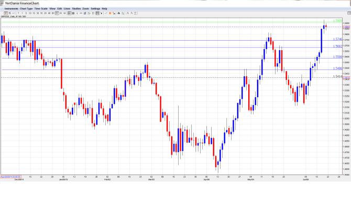This screenshot has height=197, width=351.
Task: Click the GBP/USD Daily chart title label
Action: pos(14,17)
